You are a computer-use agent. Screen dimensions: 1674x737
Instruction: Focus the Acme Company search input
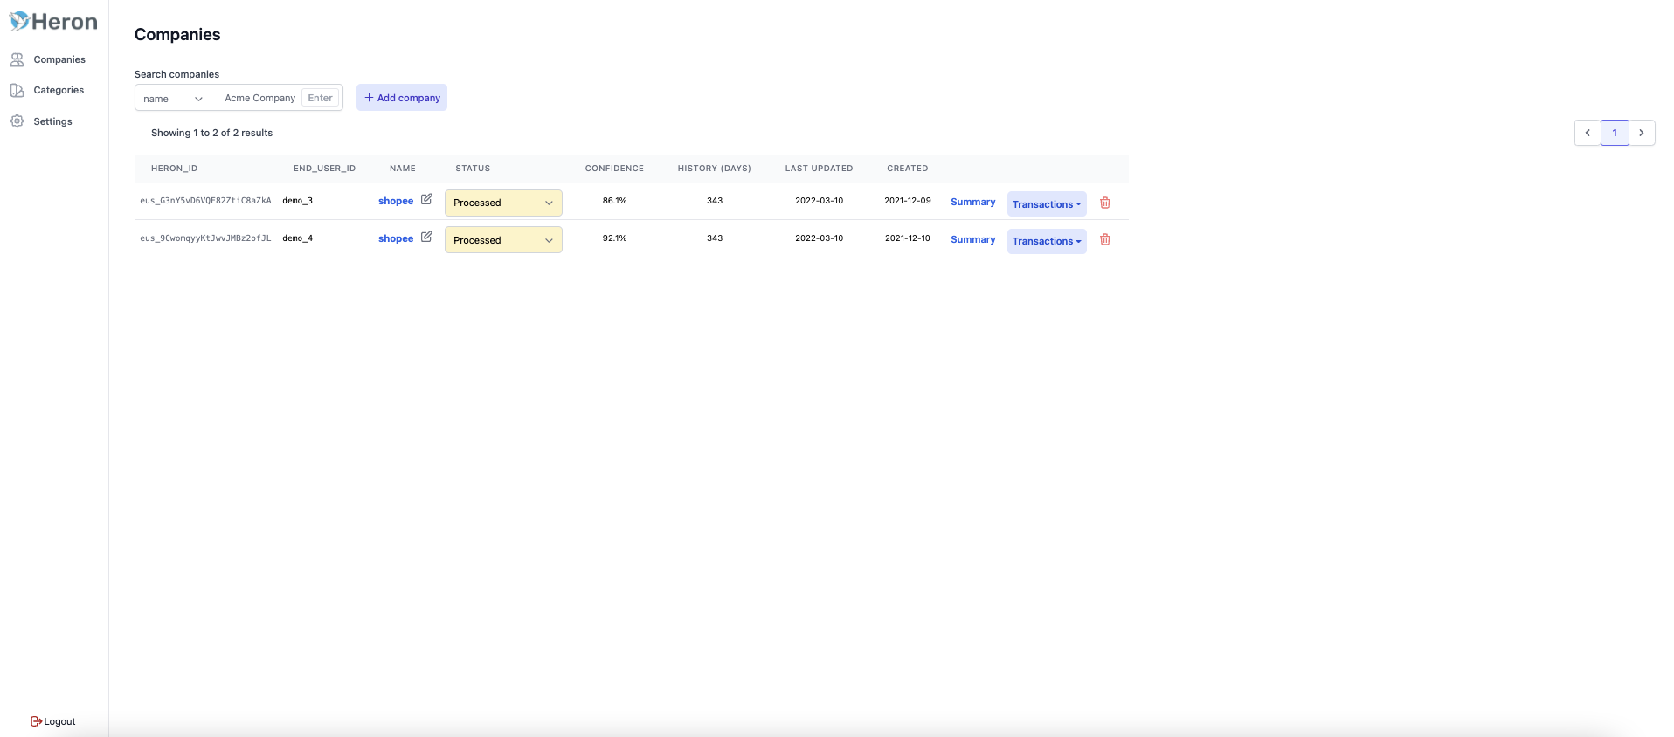(259, 98)
